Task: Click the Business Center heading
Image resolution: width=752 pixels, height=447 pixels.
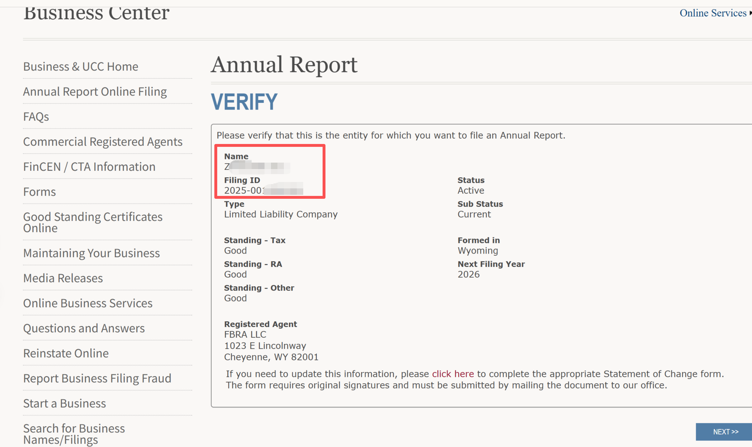Action: pyautogui.click(x=96, y=13)
